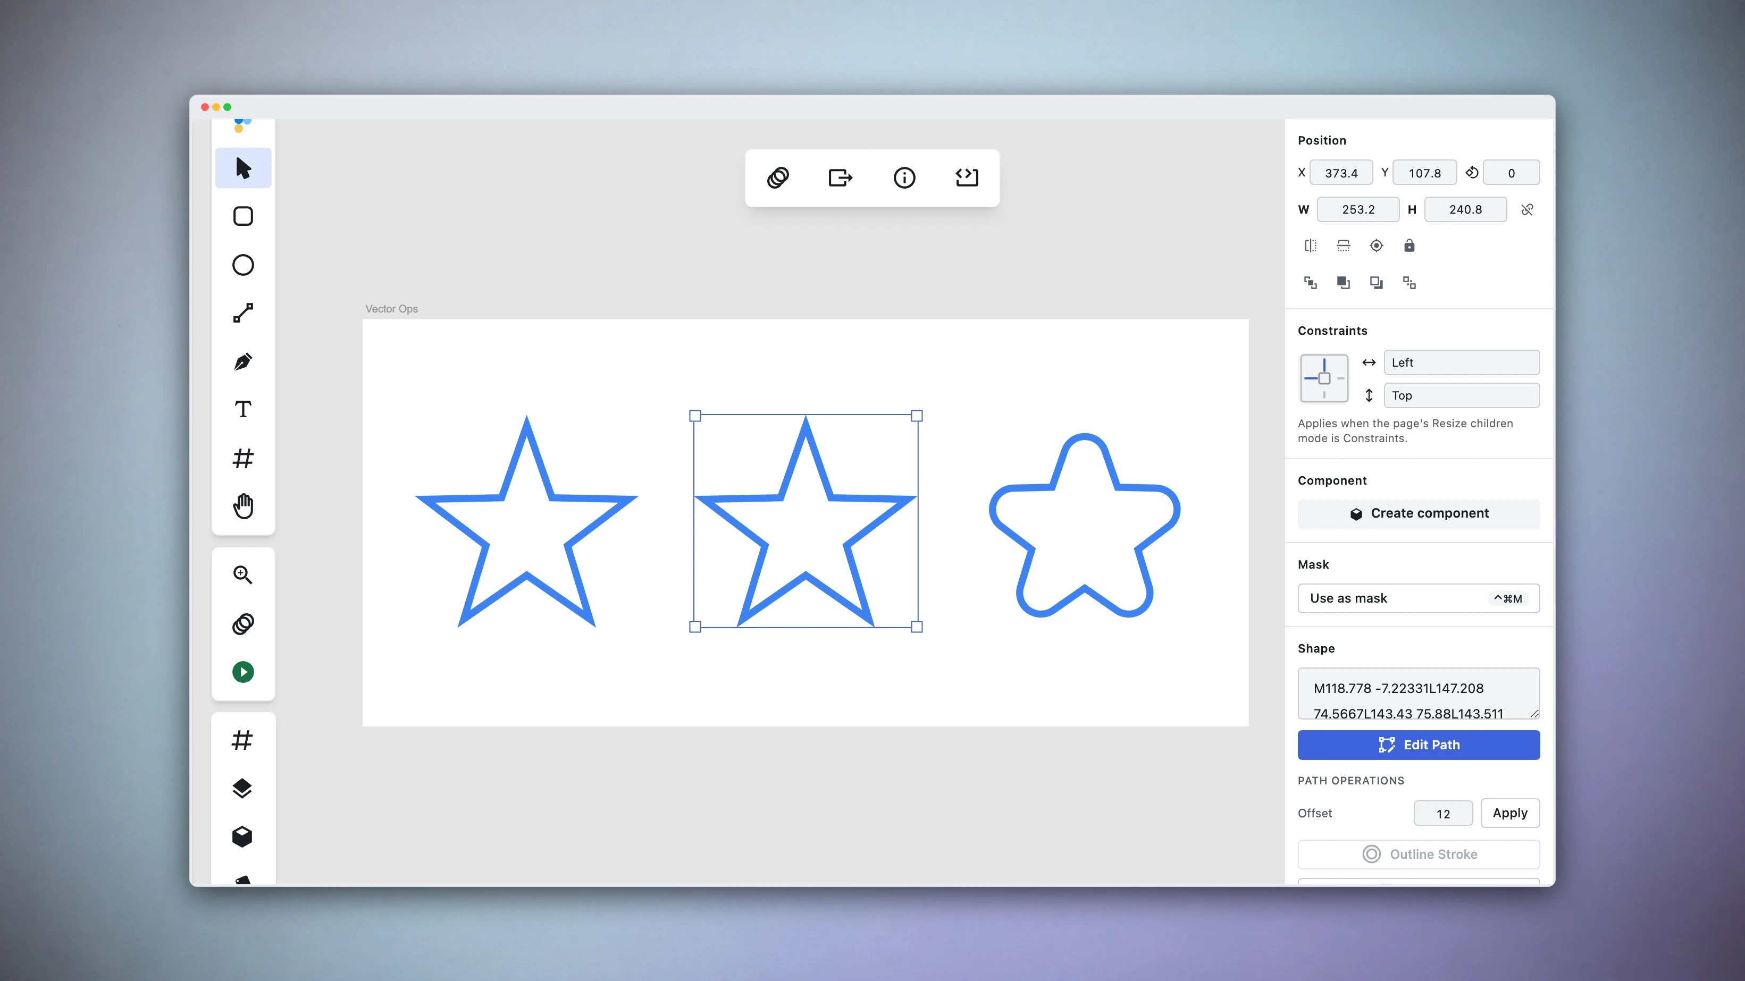The image size is (1745, 981).
Task: Select the Frame tool below Text tool
Action: coord(243,458)
